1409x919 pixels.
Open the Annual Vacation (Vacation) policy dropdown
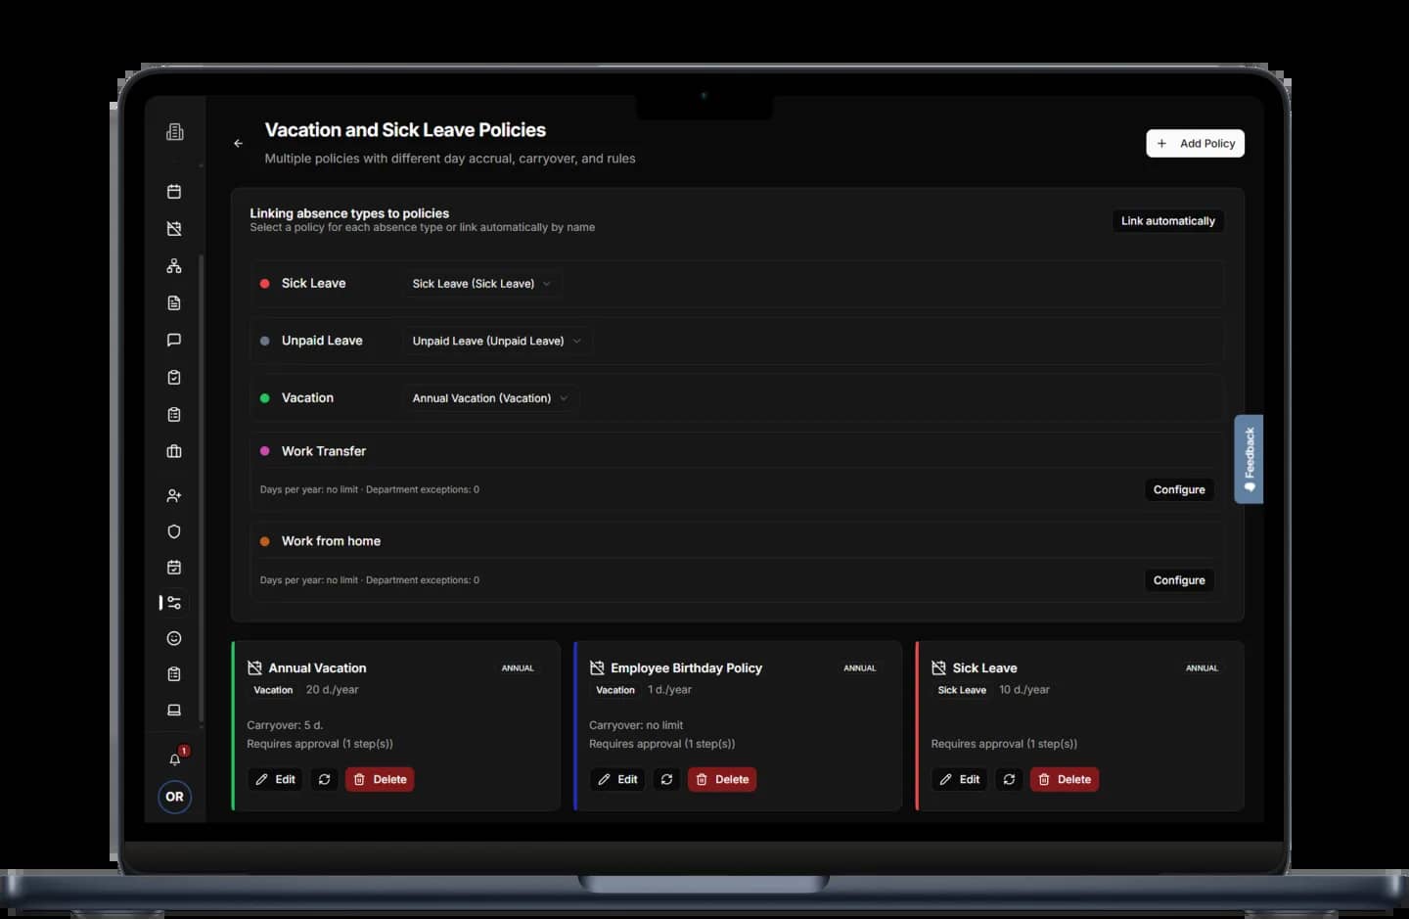pos(490,398)
